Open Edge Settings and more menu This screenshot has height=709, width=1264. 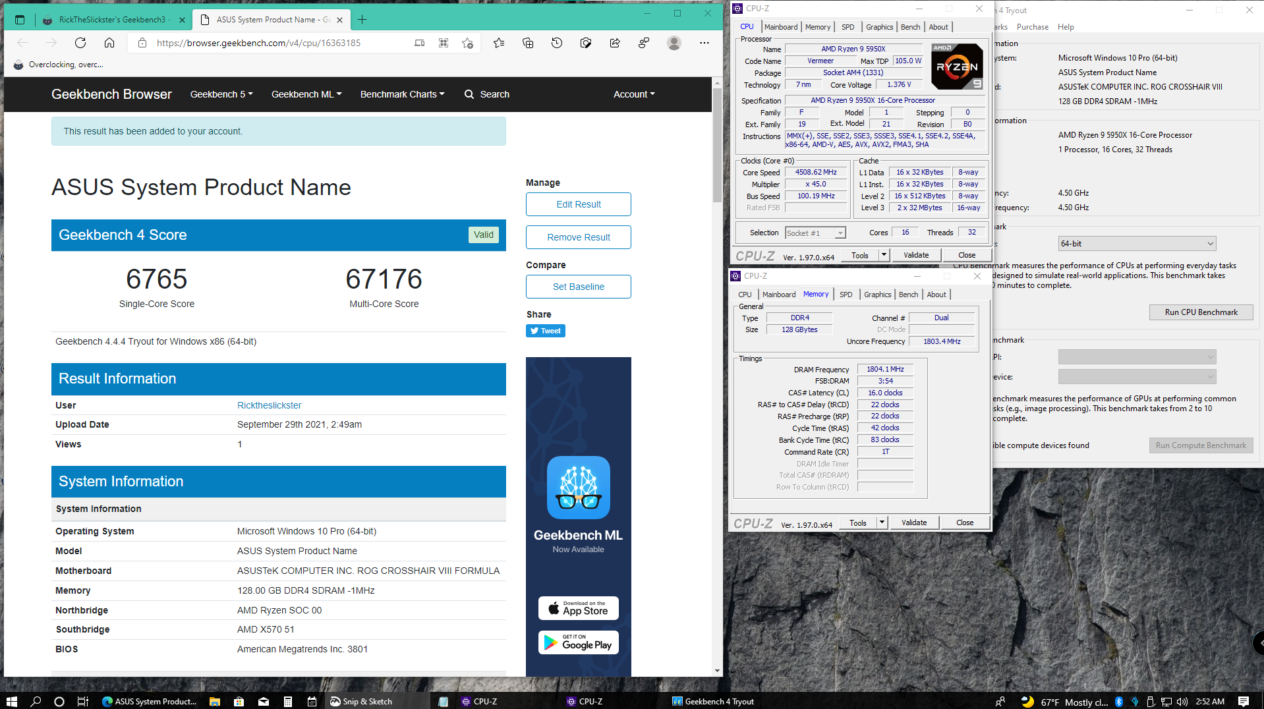(704, 43)
